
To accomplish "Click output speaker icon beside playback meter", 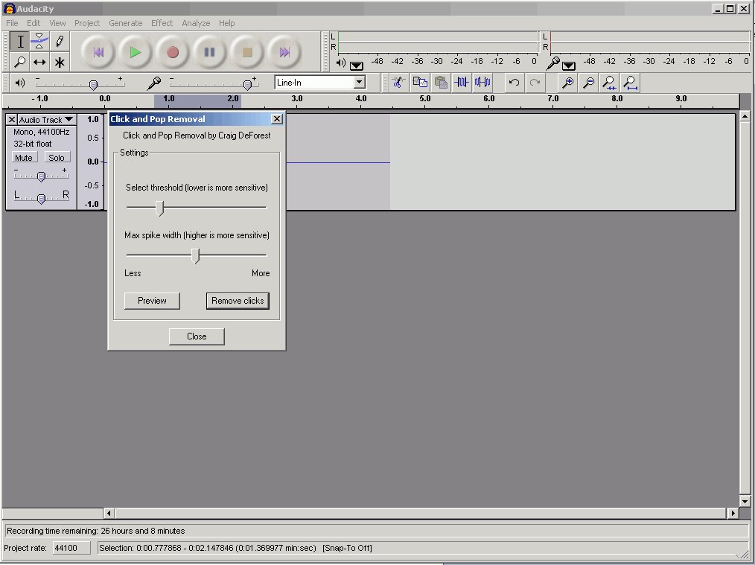I will (x=341, y=63).
